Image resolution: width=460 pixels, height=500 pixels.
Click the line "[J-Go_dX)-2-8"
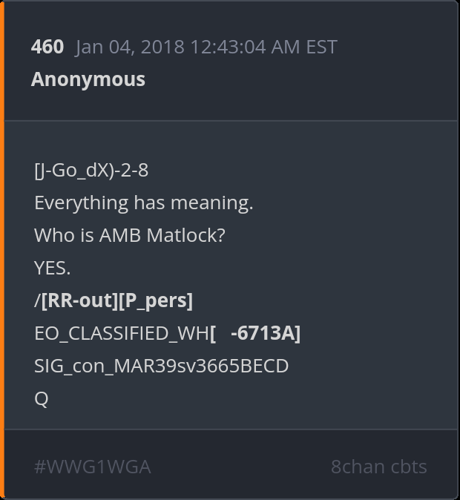[x=91, y=171]
